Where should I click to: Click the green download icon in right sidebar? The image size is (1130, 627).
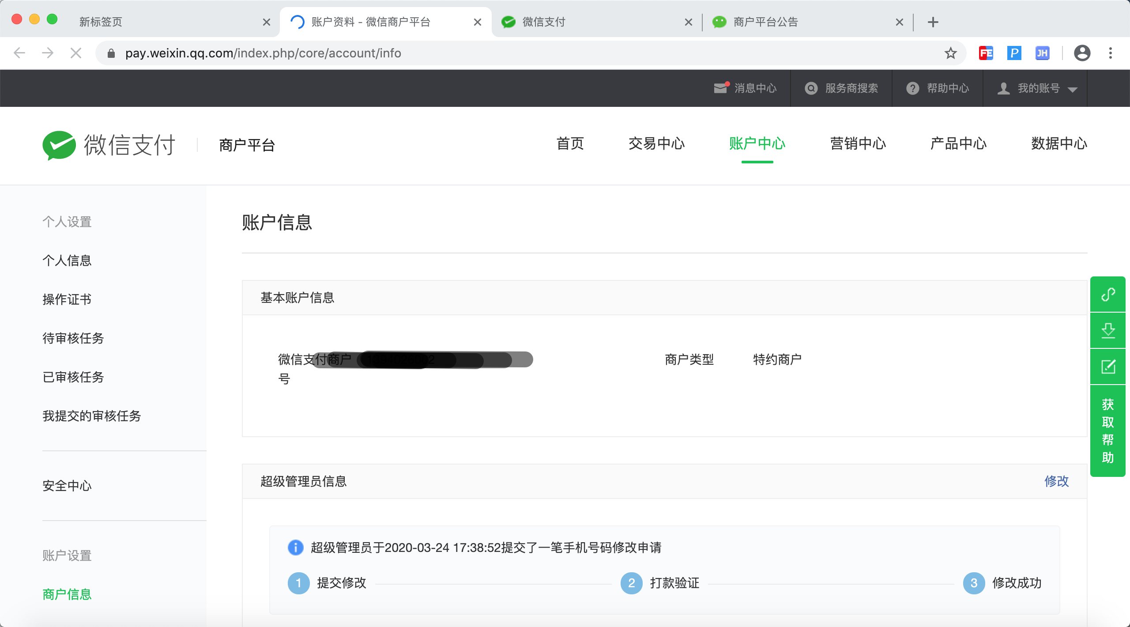coord(1108,330)
